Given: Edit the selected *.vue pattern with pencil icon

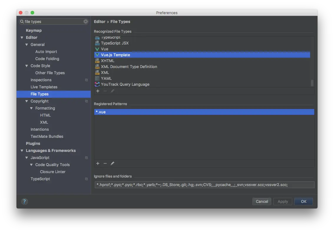Looking at the screenshot, I should (112, 163).
